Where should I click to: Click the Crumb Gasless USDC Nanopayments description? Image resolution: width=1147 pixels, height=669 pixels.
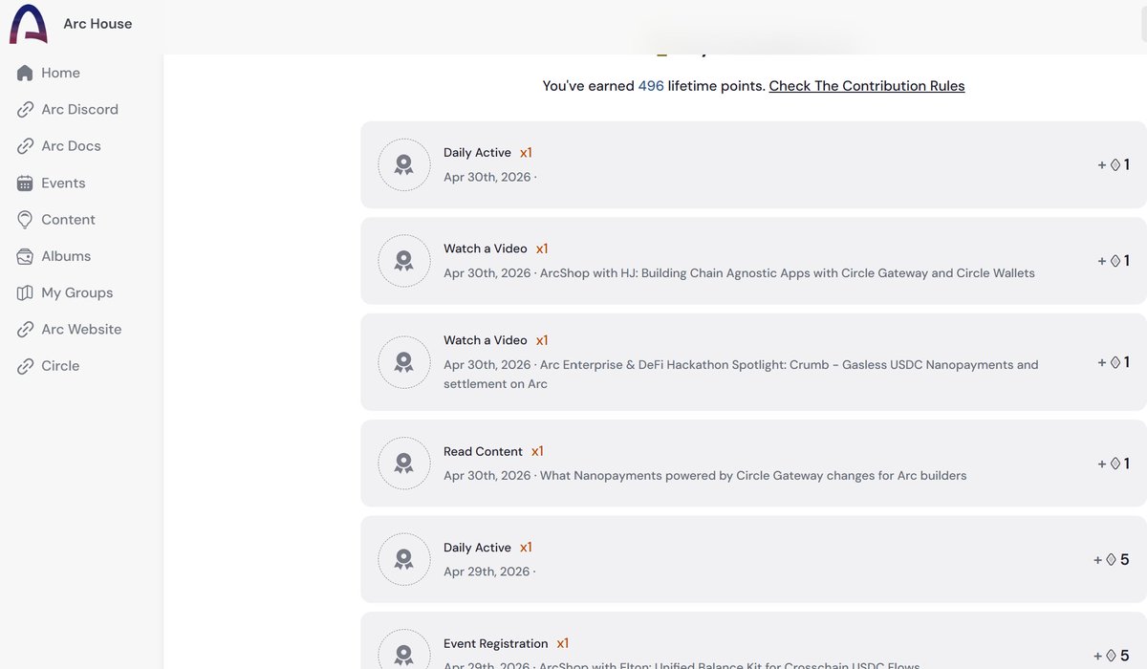click(x=741, y=374)
